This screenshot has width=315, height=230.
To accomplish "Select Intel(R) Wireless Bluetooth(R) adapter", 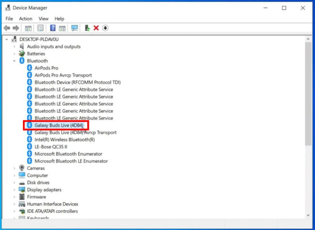I will click(64, 140).
